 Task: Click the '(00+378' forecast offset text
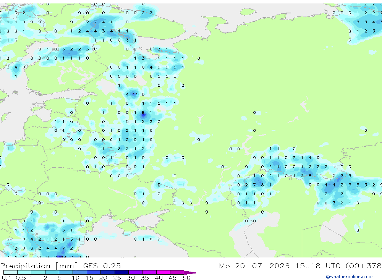tap(364, 266)
